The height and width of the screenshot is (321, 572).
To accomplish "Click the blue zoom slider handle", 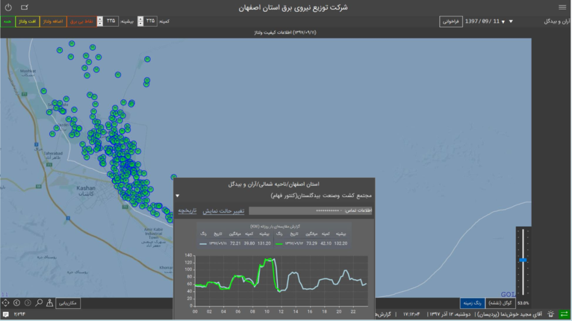I will [x=523, y=260].
